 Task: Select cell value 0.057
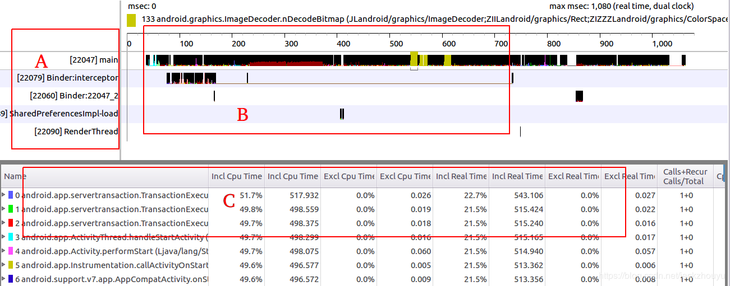(645, 251)
